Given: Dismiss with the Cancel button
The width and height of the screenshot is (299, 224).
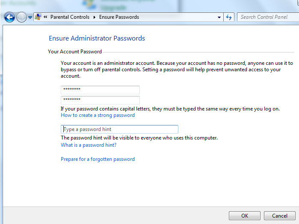Looking at the screenshot, I should click(280, 215).
